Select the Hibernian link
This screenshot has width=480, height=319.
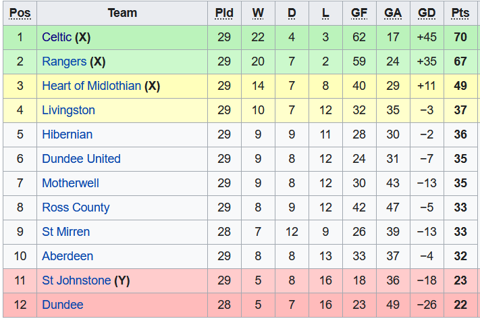[67, 134]
